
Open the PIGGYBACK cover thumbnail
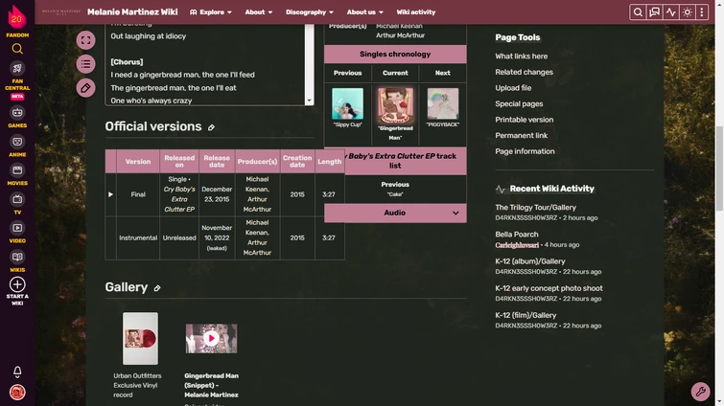click(443, 103)
